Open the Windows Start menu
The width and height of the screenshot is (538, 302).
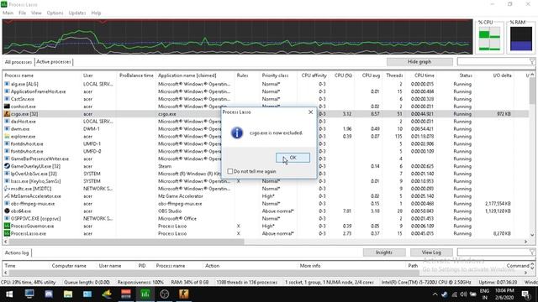click(x=9, y=294)
